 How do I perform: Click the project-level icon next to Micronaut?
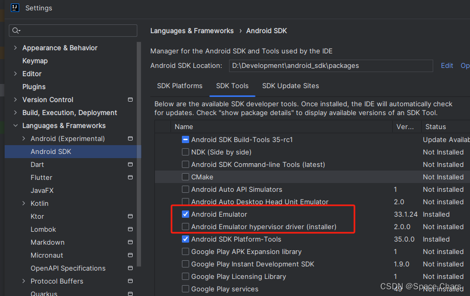[x=130, y=255]
